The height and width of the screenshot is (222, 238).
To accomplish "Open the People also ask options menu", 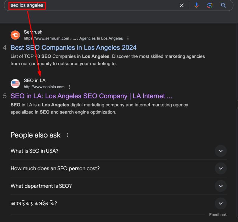I will [68, 135].
